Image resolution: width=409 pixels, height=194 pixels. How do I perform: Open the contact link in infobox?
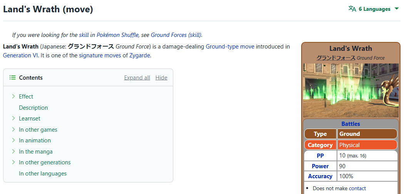(x=357, y=188)
